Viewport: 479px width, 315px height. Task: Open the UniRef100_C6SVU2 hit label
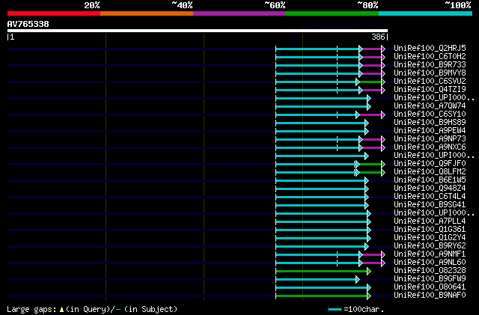[x=430, y=82]
